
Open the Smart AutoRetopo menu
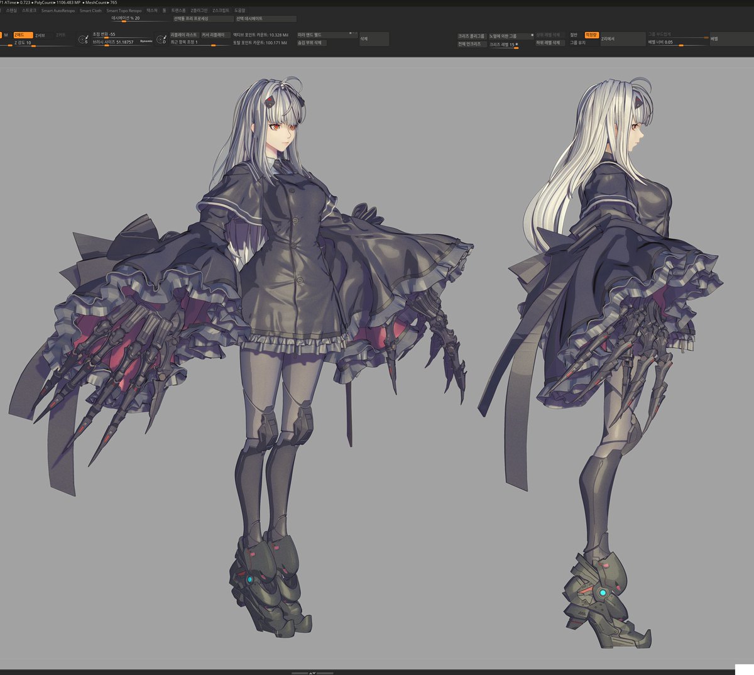(58, 11)
